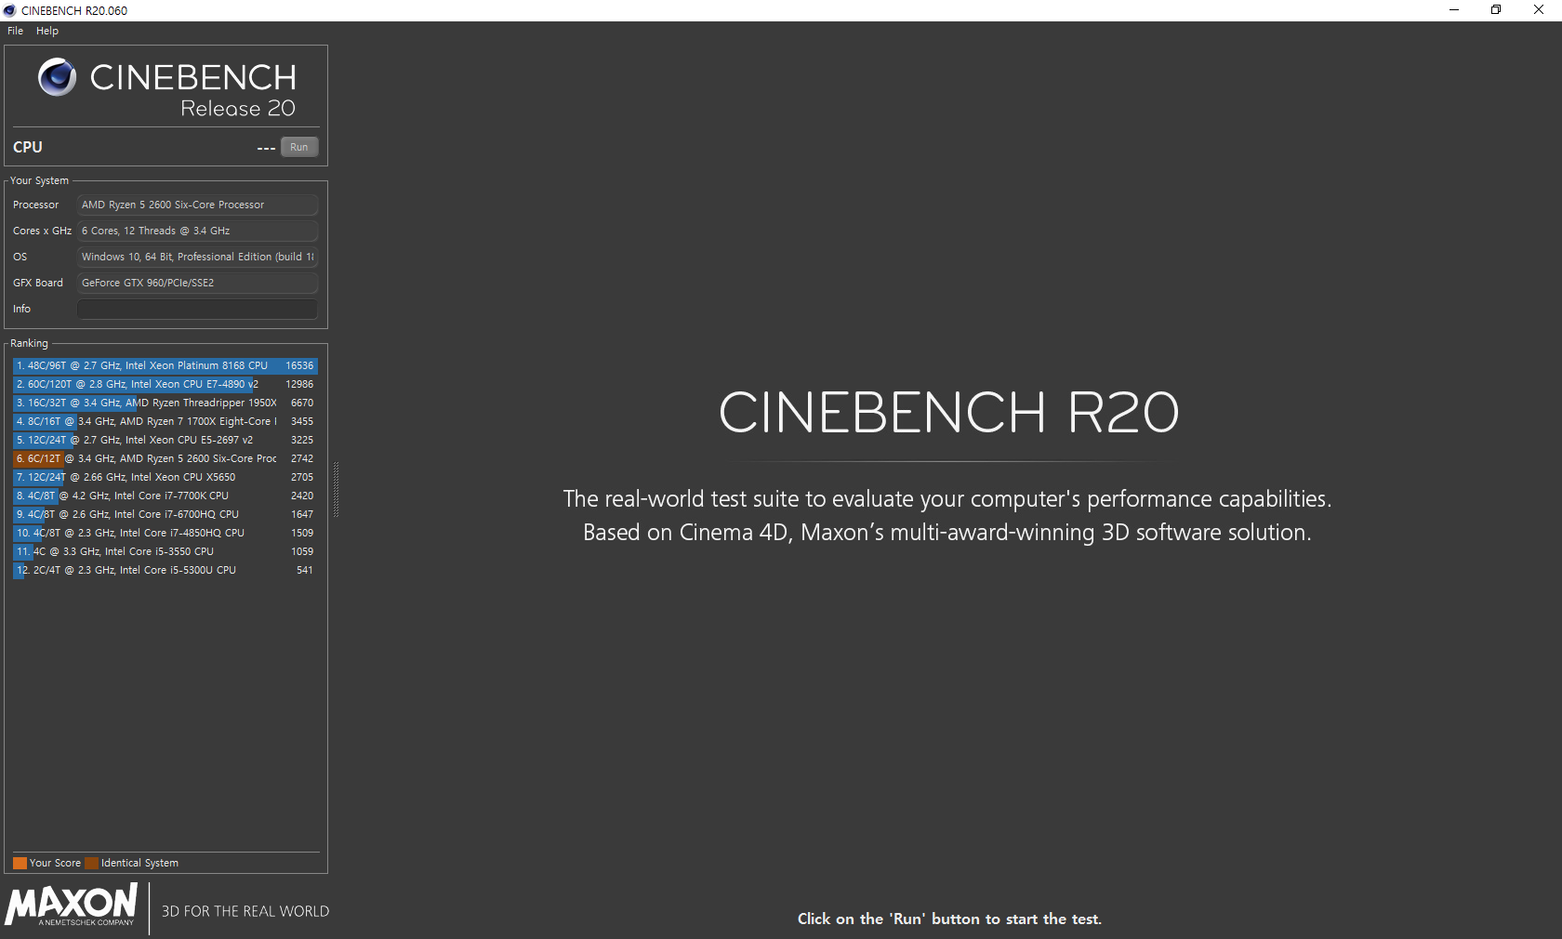Click the CPU score label

[x=28, y=147]
